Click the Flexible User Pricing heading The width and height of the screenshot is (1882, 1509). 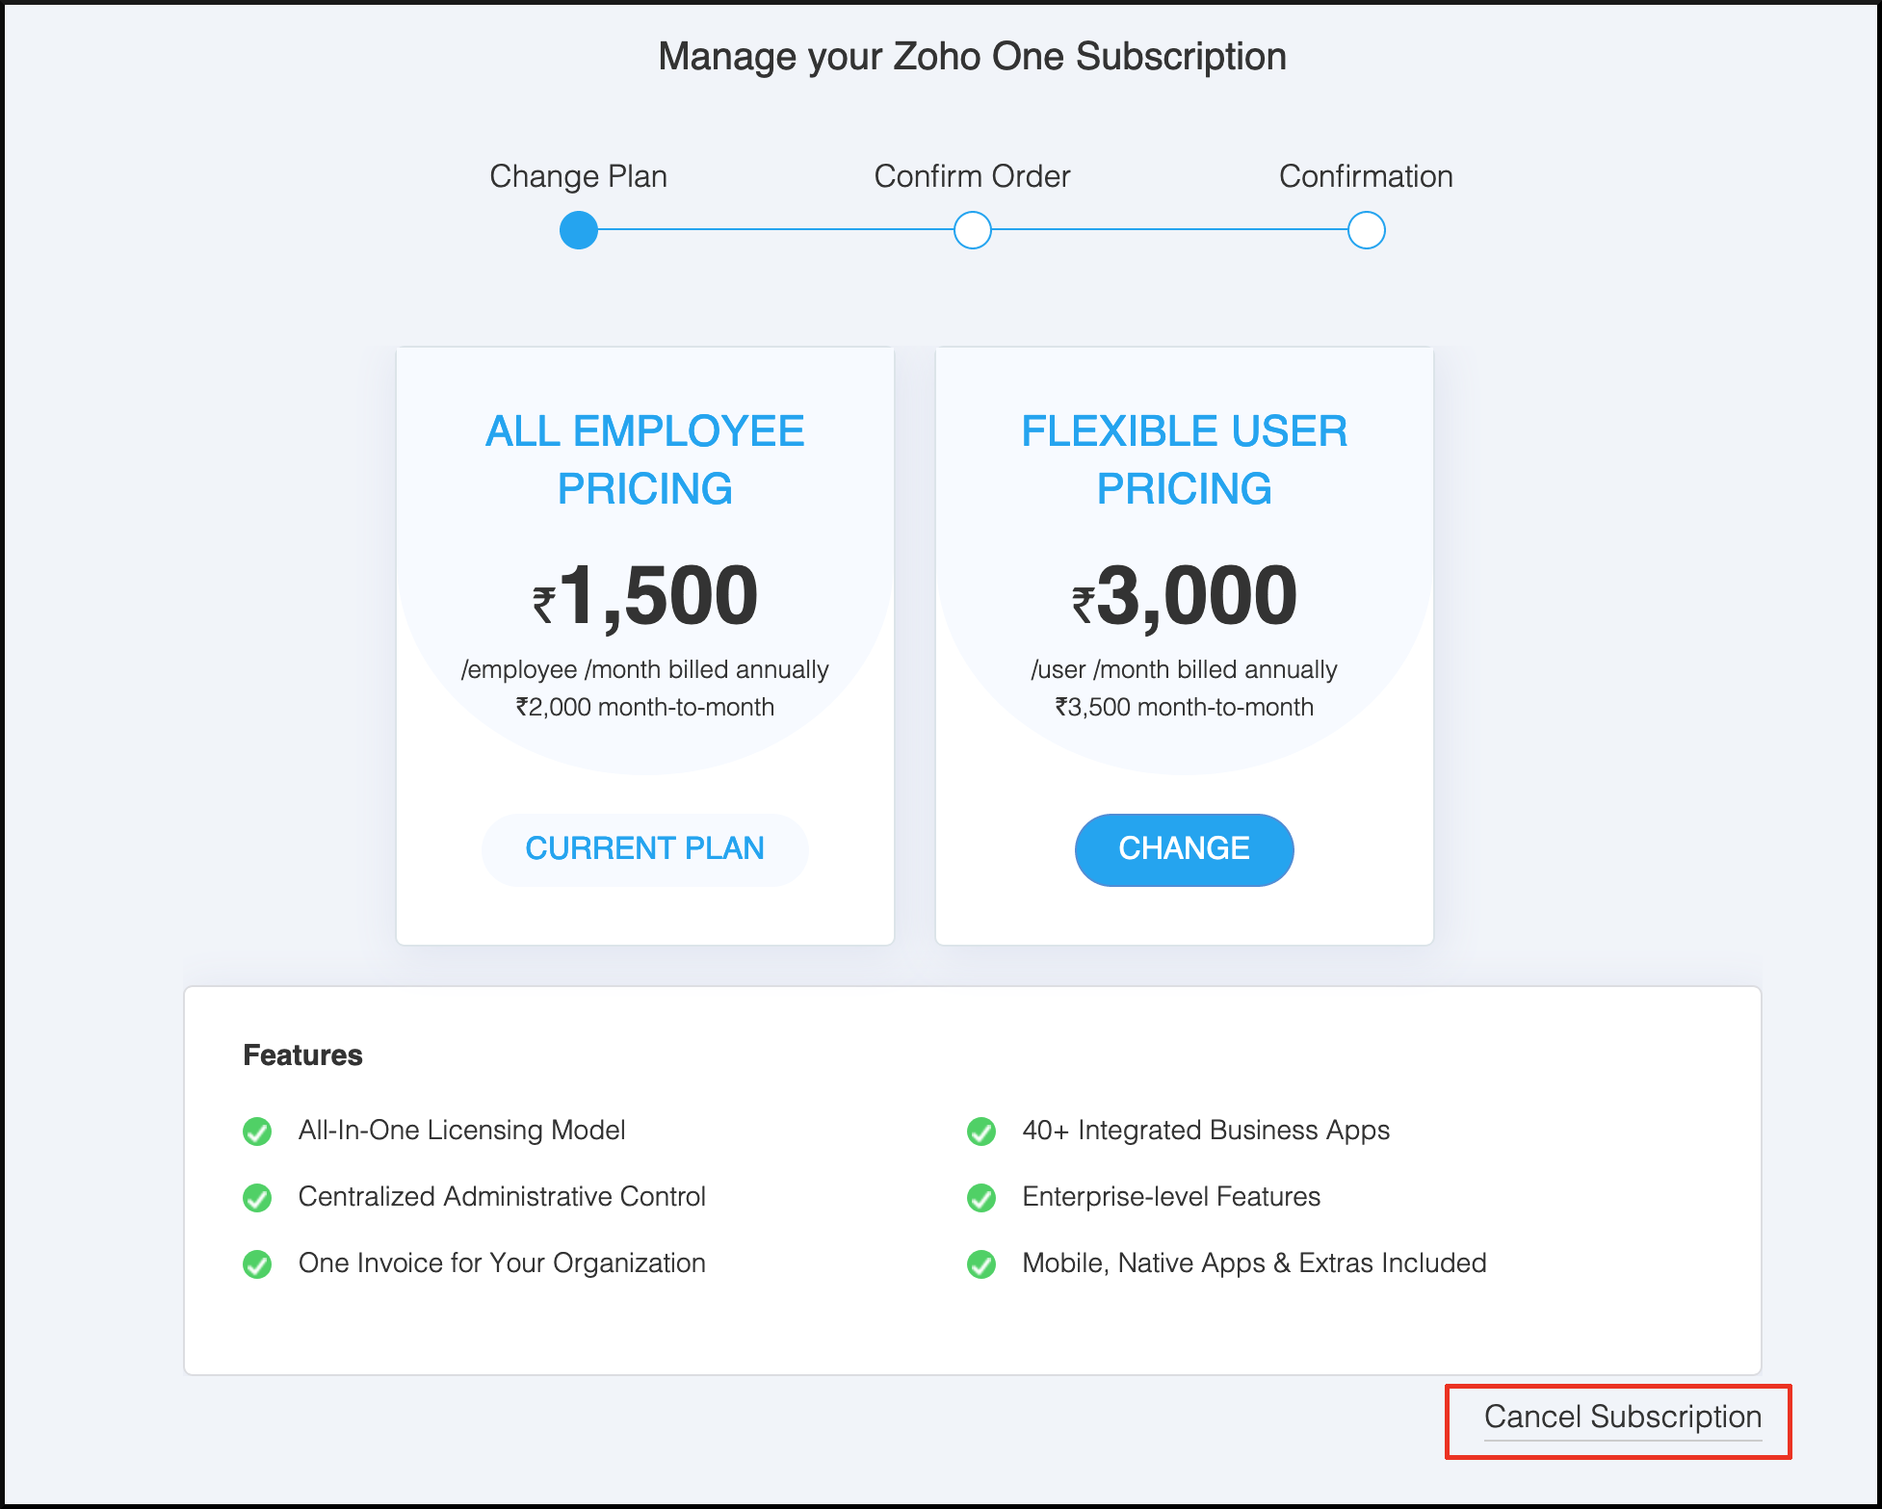tap(1184, 459)
